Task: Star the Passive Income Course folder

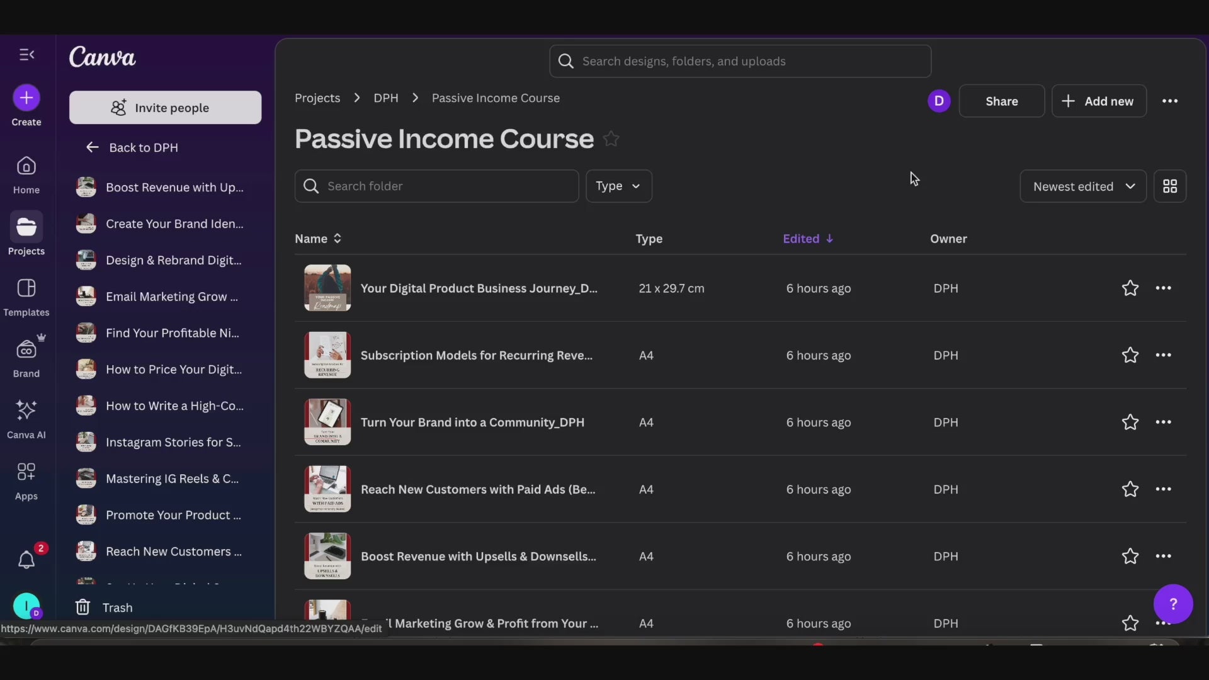Action: 611,139
